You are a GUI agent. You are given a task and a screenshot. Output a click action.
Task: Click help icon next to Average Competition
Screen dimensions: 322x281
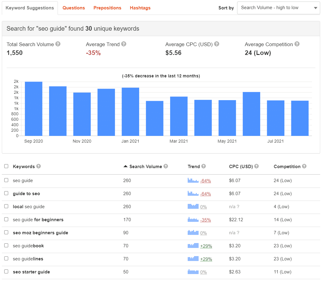pyautogui.click(x=297, y=44)
